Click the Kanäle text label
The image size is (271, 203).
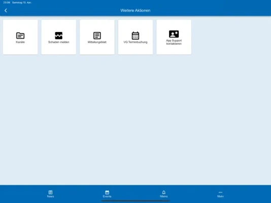pyautogui.click(x=20, y=42)
